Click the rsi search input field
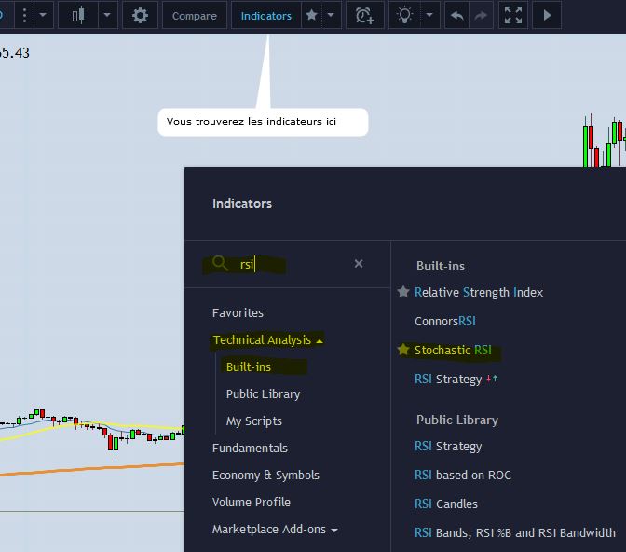The height and width of the screenshot is (552, 626). pos(289,264)
